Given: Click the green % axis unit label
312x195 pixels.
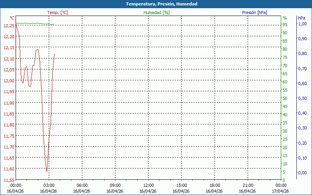Looking at the screenshot, I should [285, 18].
